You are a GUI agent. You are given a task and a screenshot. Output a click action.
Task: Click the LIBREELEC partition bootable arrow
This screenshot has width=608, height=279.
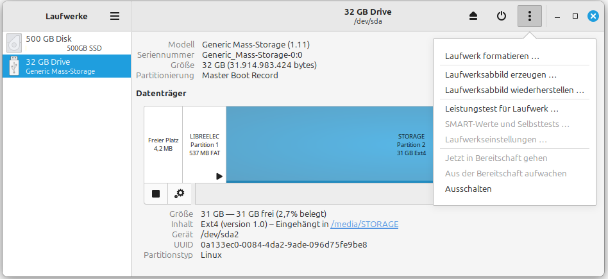click(219, 176)
